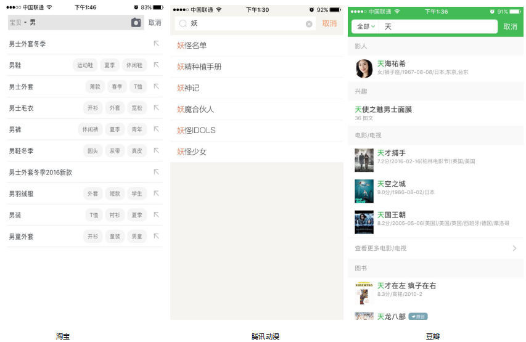This screenshot has height=342, width=526.
Task: Tap the camera icon in Taobao search bar
Action: [136, 23]
